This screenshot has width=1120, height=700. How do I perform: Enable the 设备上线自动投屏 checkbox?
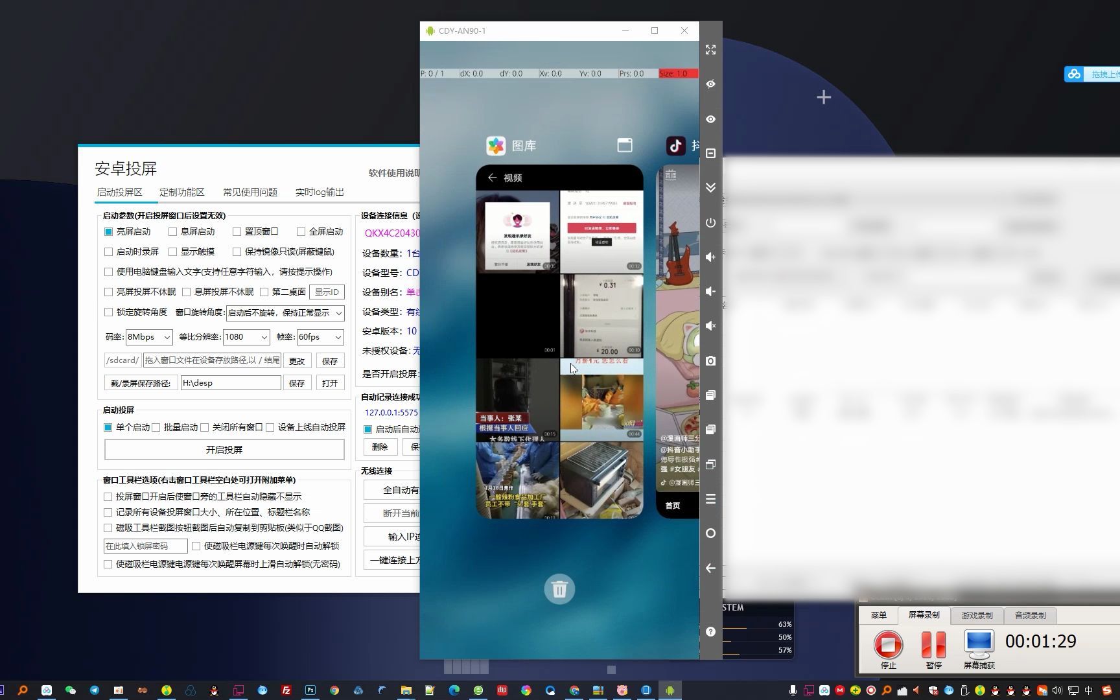270,427
